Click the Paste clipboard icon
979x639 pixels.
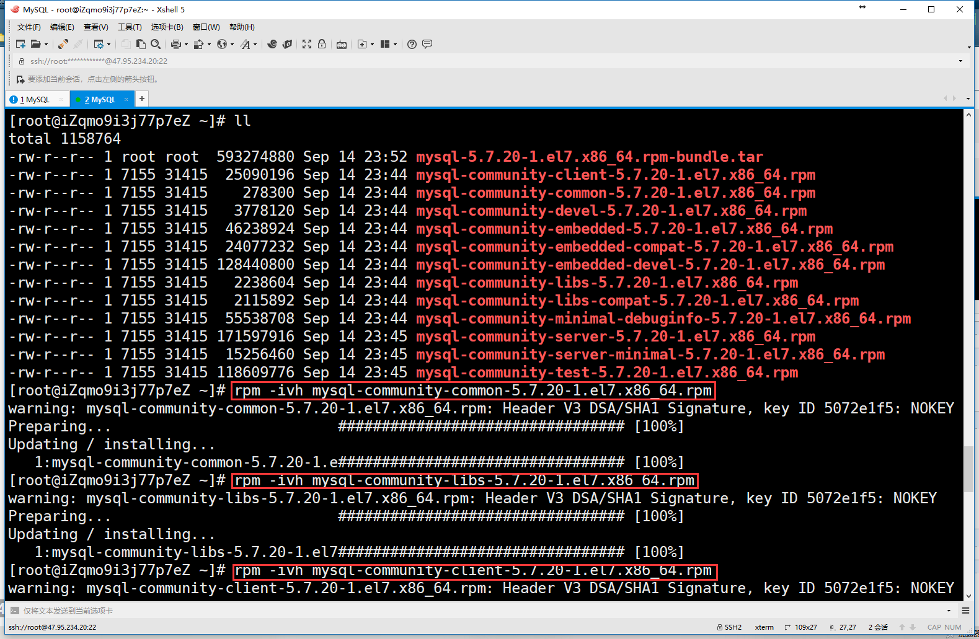[x=141, y=44]
